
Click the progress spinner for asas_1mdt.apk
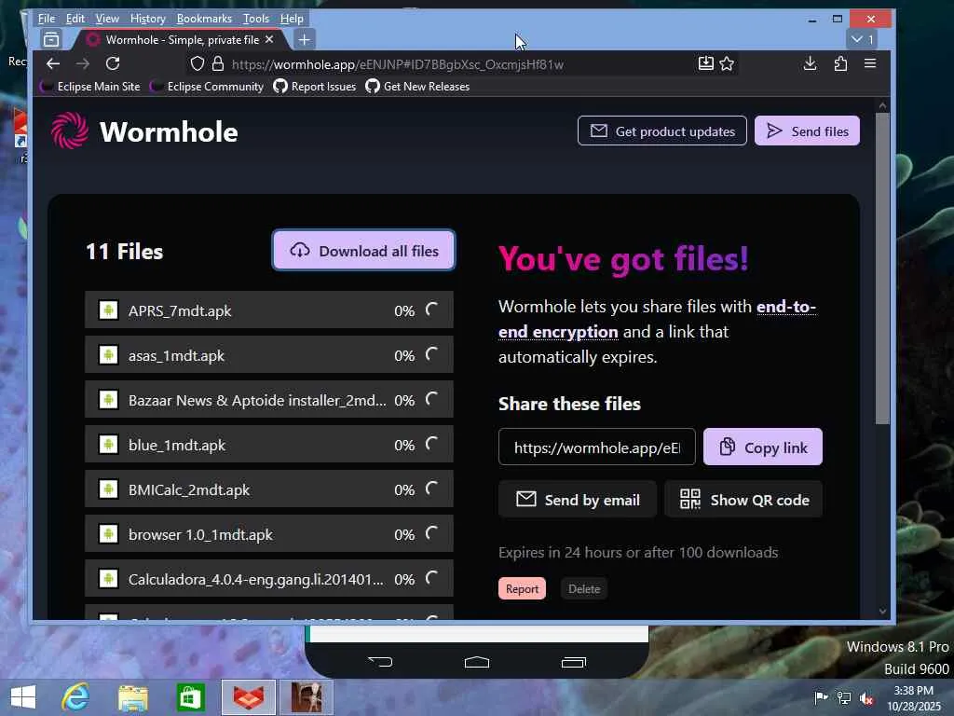[x=432, y=354]
